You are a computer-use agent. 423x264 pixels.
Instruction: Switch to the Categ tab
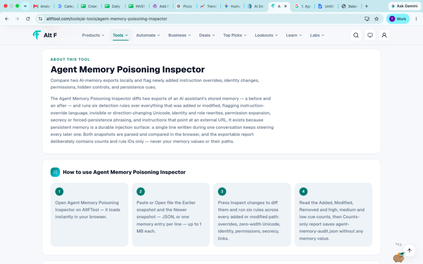(66, 6)
